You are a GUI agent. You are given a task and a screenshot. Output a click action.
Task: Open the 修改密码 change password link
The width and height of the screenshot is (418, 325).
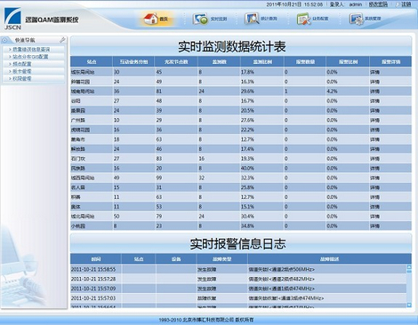(378, 4)
